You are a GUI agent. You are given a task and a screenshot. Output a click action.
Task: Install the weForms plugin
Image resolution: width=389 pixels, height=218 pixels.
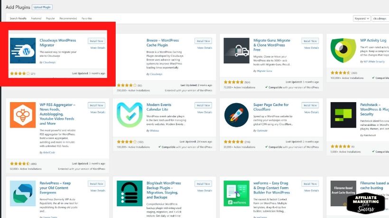click(310, 184)
